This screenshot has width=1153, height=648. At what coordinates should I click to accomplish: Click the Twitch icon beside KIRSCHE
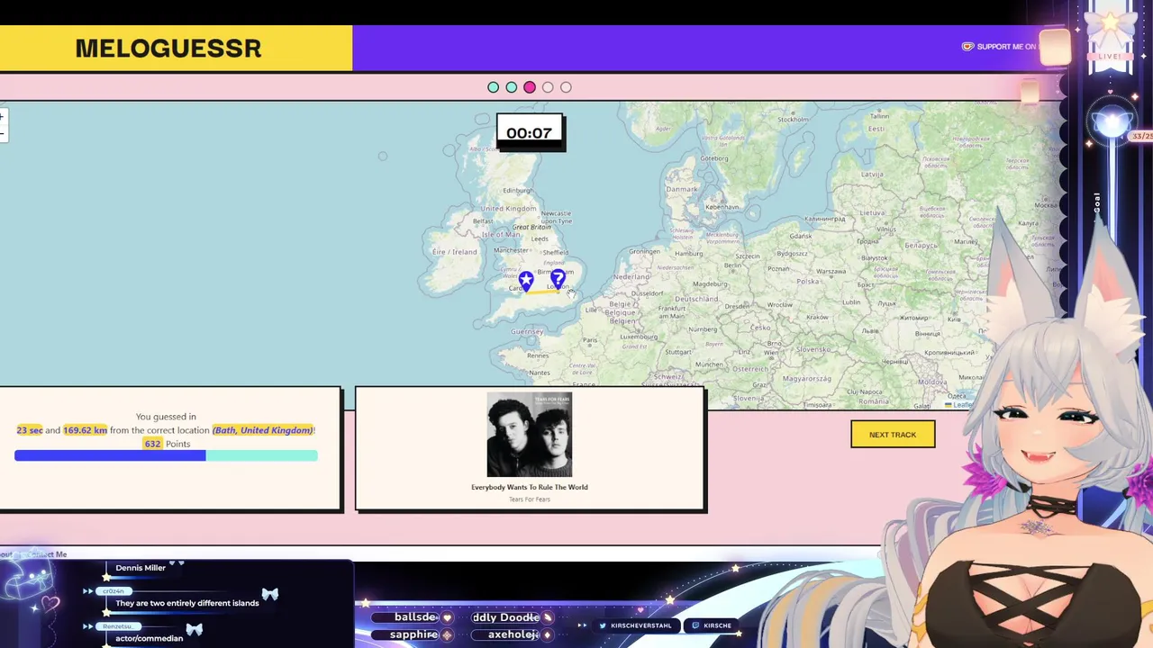tap(695, 625)
